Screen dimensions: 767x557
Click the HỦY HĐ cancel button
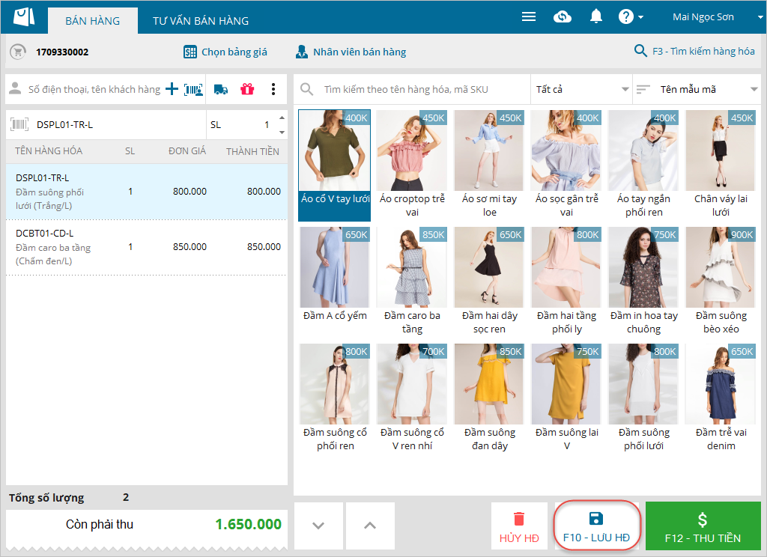[519, 528]
